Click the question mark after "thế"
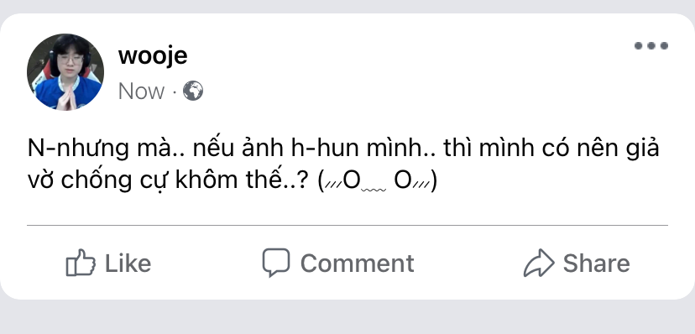Image resolution: width=695 pixels, height=334 pixels. click(x=302, y=180)
